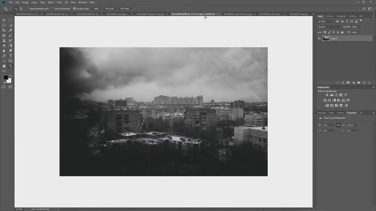The height and width of the screenshot is (211, 376).
Task: Select the Brush tool
Action: [x=11, y=35]
